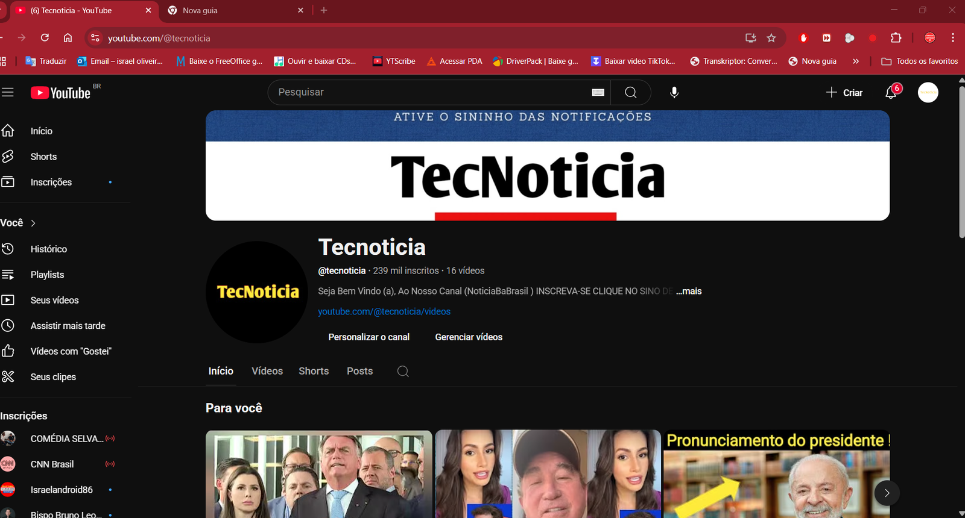965x518 pixels.
Task: Open Baixar video TikTok bookmark
Action: click(633, 61)
